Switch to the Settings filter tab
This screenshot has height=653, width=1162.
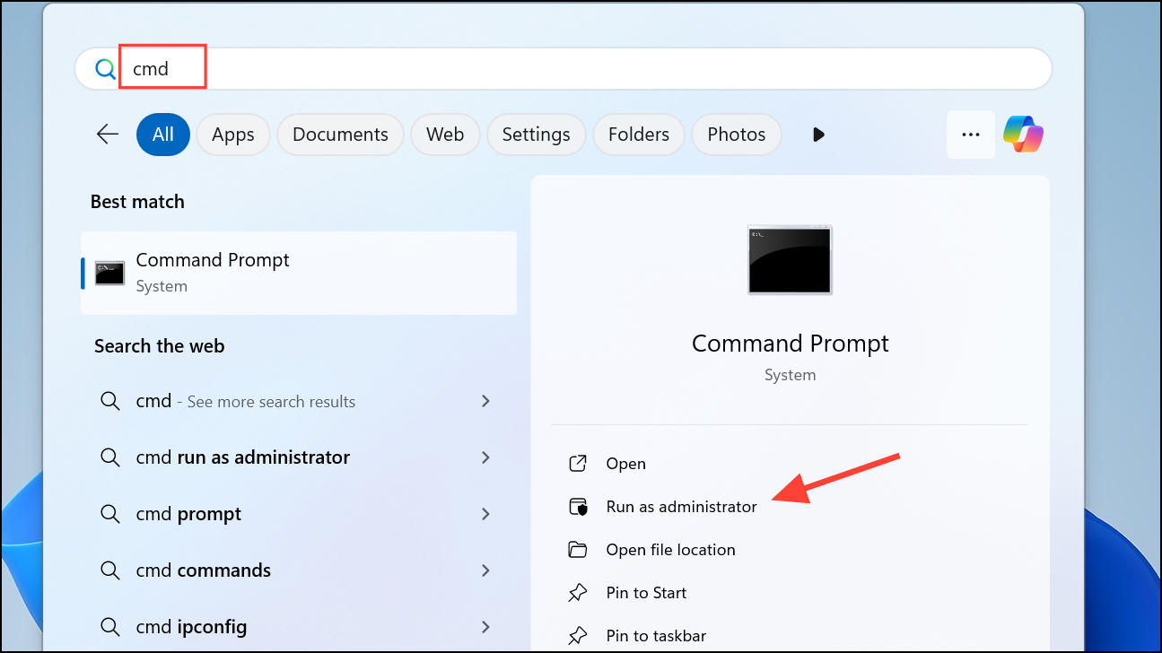click(536, 135)
